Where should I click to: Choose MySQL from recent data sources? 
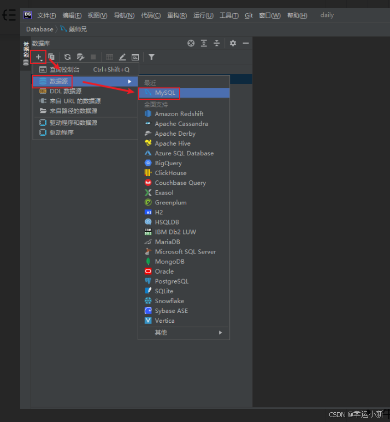click(x=184, y=93)
